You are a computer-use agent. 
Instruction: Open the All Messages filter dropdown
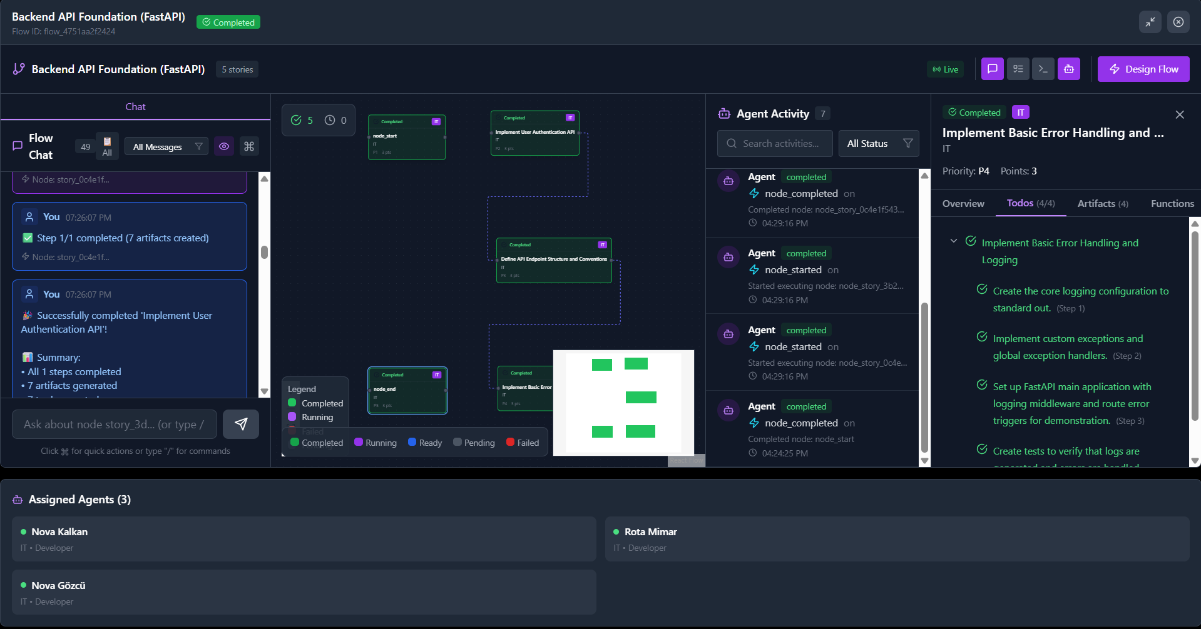pos(166,146)
